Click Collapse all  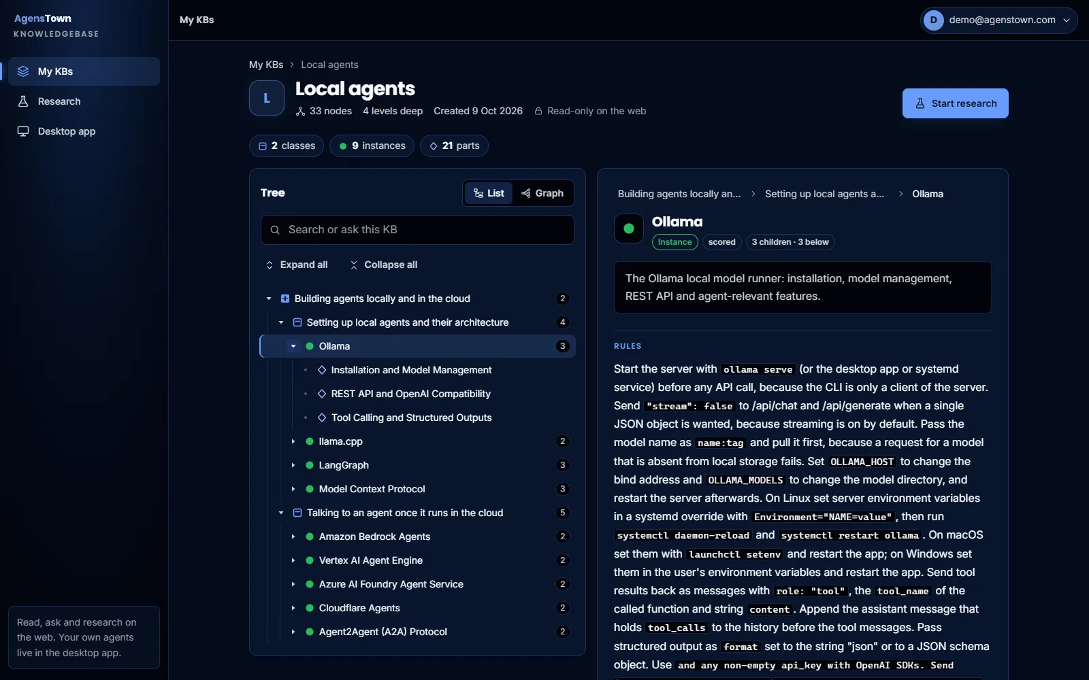pyautogui.click(x=384, y=265)
